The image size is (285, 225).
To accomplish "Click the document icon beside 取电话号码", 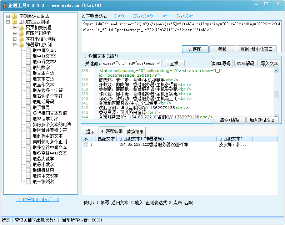I will point(28,102).
